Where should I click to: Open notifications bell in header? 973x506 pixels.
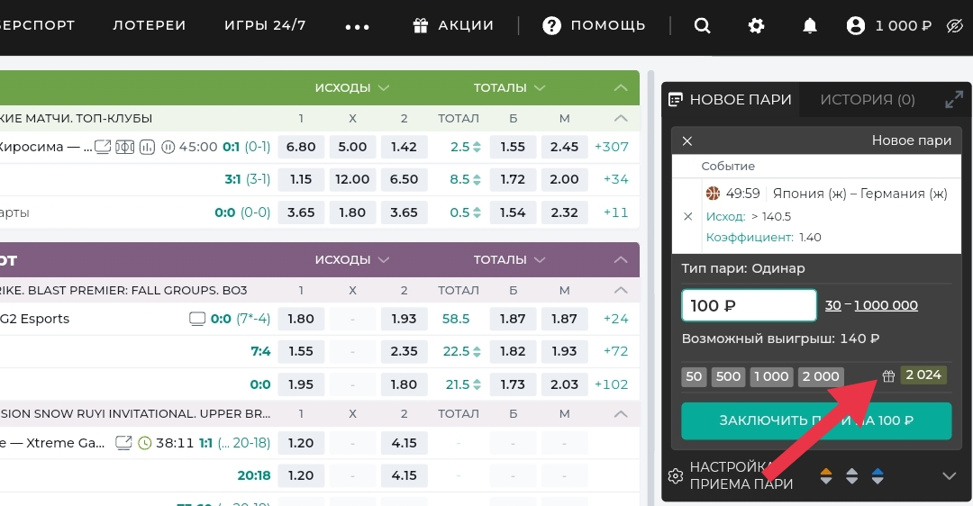[810, 26]
